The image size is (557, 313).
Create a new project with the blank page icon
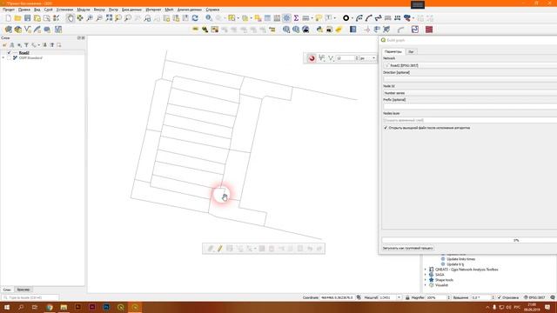8,18
